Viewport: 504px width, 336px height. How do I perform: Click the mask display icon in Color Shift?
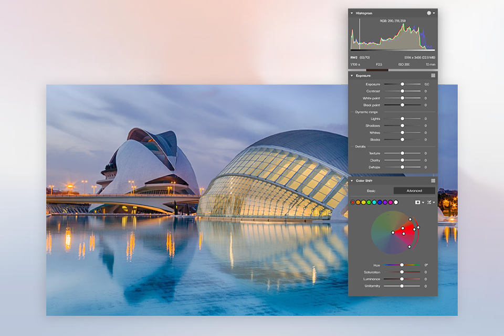(417, 202)
